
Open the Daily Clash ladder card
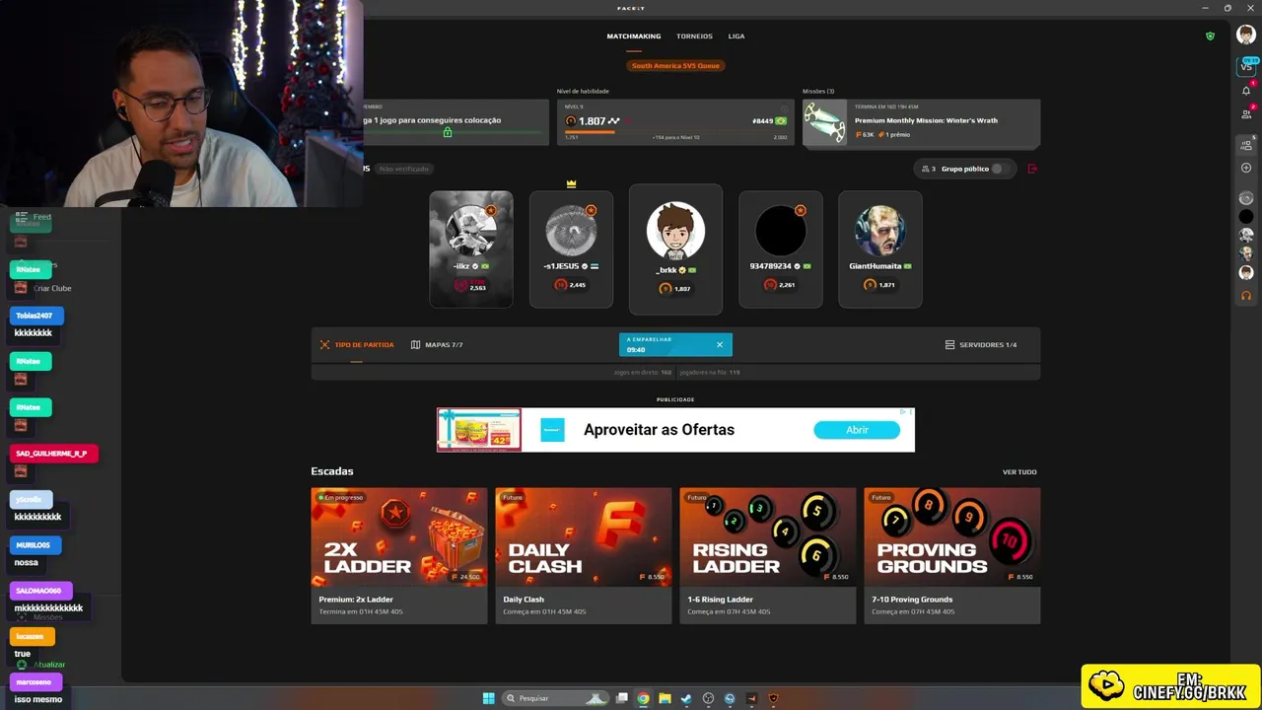[x=583, y=555]
